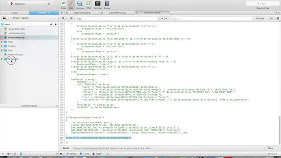Viewport: 281px width, 158px height.
Task: Click the close circle on component.php tab
Action: [x=137, y=13]
